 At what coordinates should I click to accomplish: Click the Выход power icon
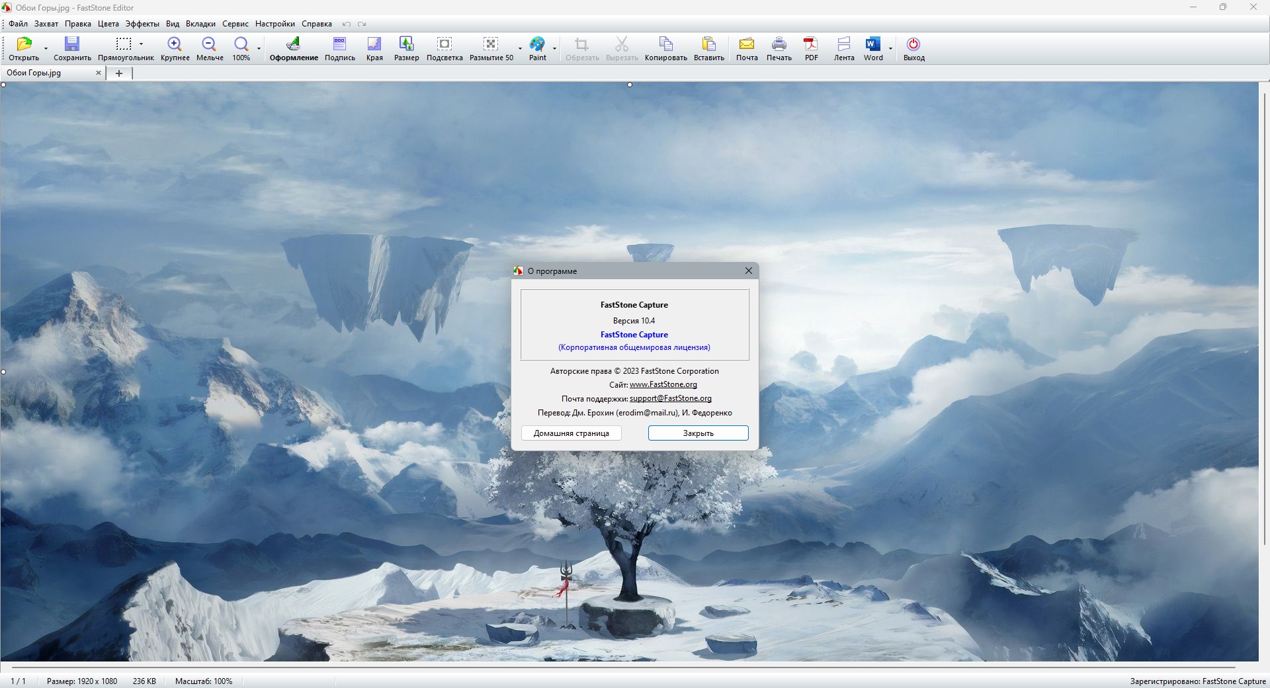[x=913, y=44]
